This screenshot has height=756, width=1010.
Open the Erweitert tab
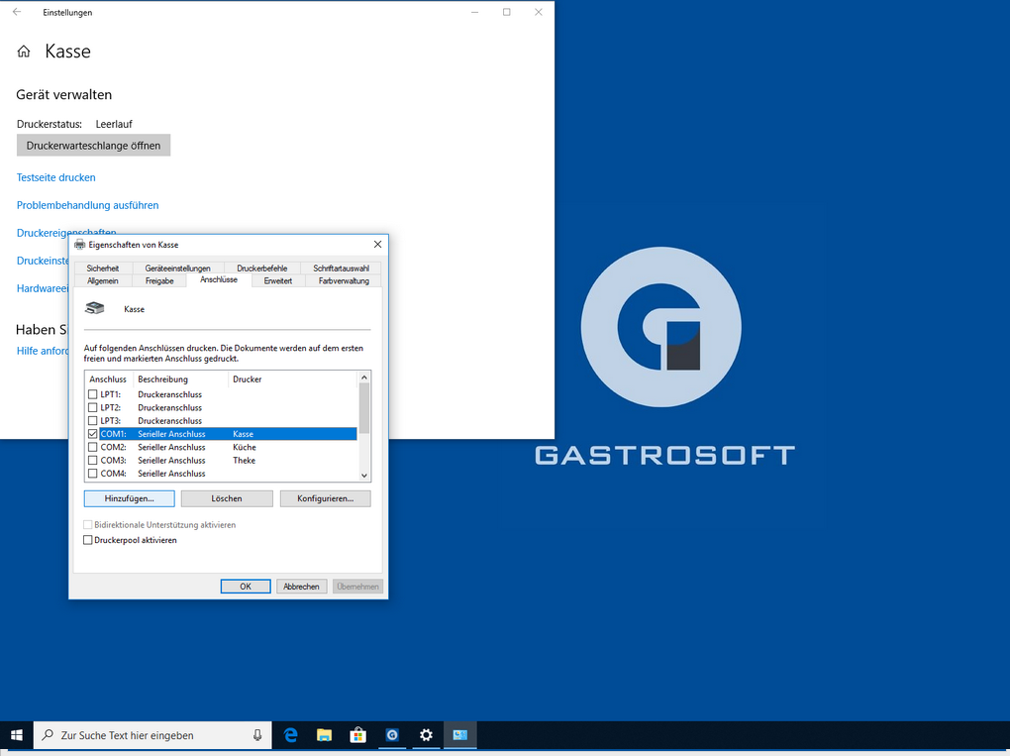(x=278, y=281)
